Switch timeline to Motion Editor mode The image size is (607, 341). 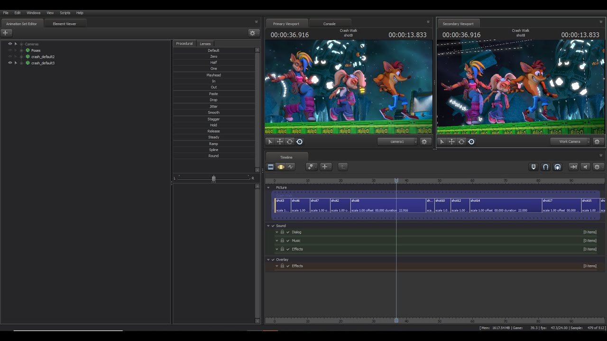tap(281, 167)
